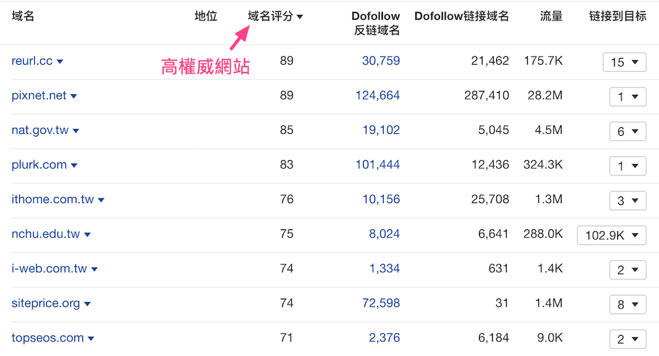Viewport: 659px width, 356px height.
Task: Open the pixnet.net domain link
Action: pos(39,96)
